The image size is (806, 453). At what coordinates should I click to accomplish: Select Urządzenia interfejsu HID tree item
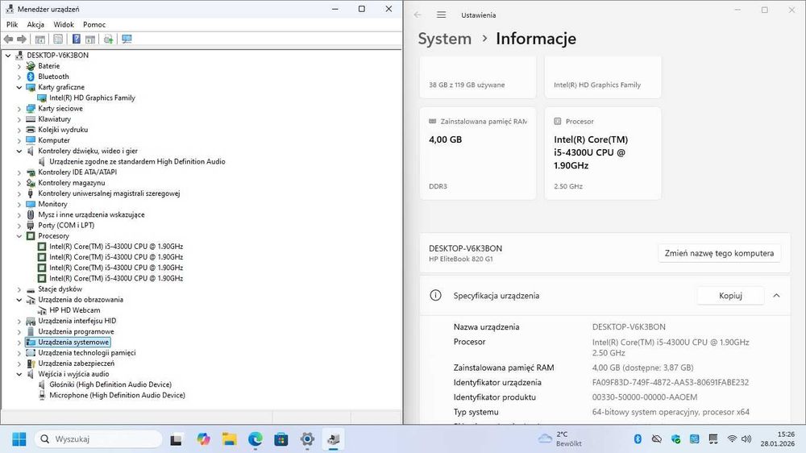click(77, 321)
